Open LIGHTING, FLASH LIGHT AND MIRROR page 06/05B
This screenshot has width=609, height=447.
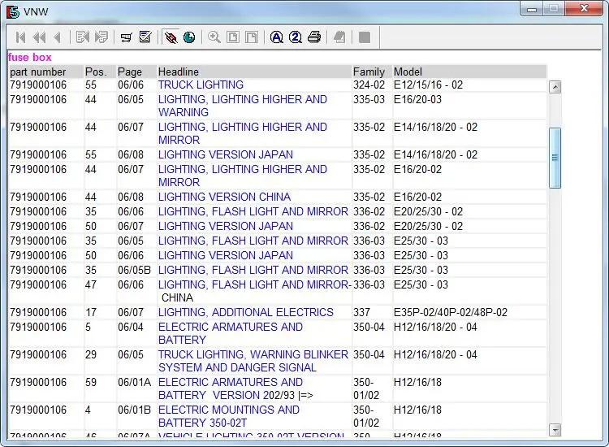253,270
